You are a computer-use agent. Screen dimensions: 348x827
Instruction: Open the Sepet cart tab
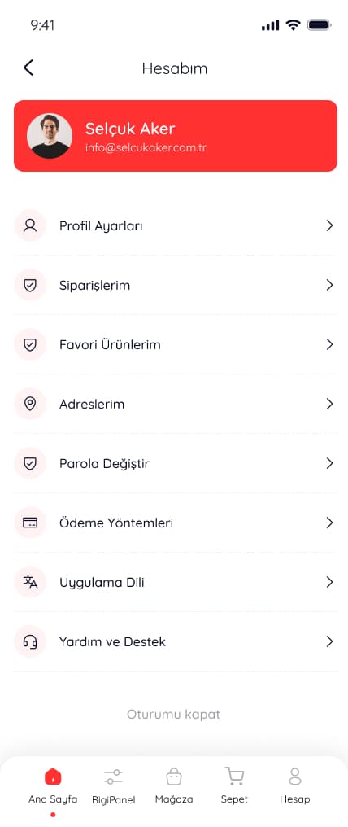click(234, 785)
